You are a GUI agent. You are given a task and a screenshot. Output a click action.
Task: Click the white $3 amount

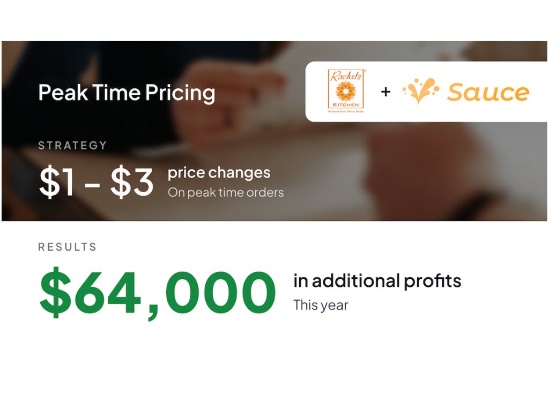(132, 182)
